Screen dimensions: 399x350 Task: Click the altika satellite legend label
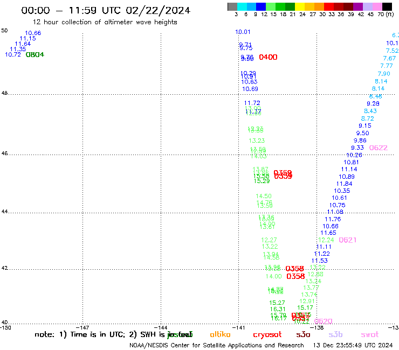[x=220, y=334]
